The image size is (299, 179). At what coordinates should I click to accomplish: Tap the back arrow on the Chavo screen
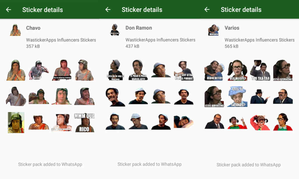pos(8,10)
